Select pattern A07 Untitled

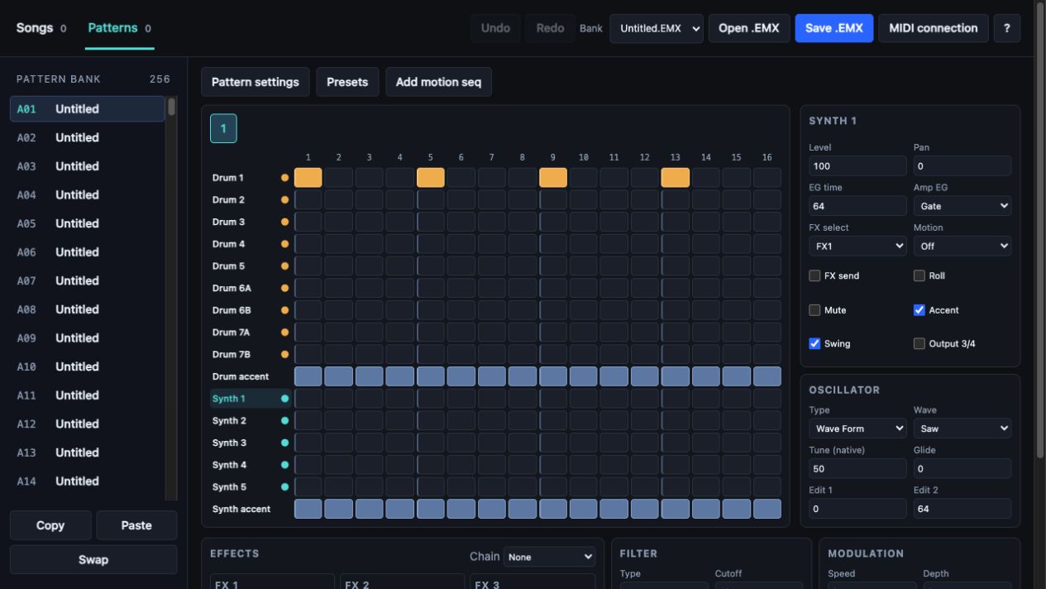(88, 280)
